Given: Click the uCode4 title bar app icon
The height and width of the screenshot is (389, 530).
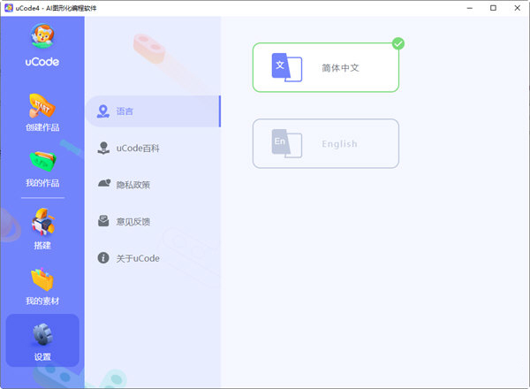Looking at the screenshot, I should 9,8.
